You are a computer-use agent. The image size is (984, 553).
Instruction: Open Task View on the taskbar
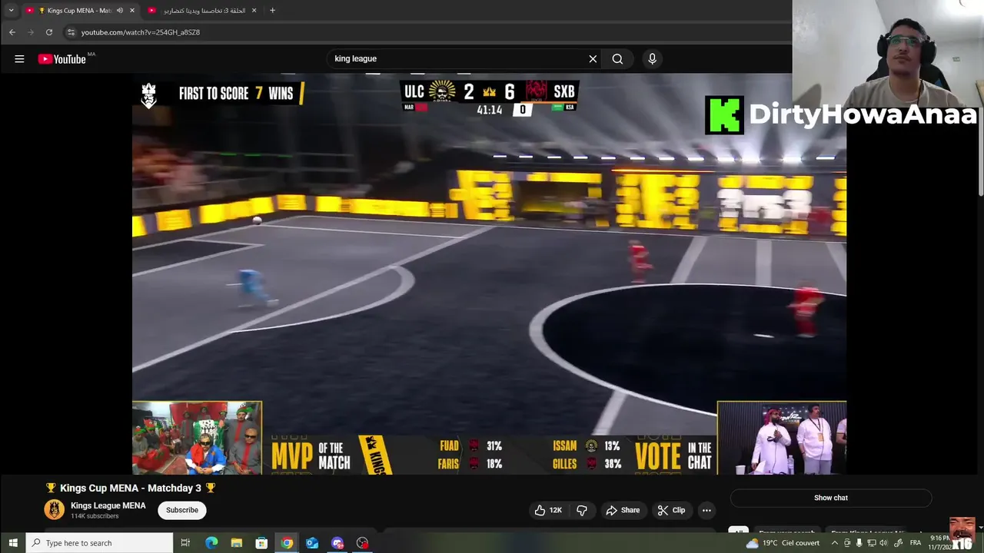[185, 543]
